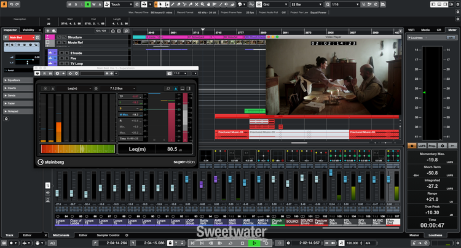The width and height of the screenshot is (461, 248).
Task: Select the Range Selection tool
Action: pos(167,4)
